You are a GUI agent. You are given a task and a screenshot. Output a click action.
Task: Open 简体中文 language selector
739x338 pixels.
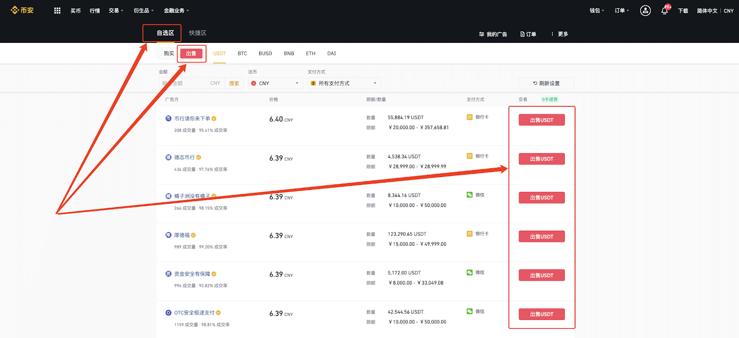tap(707, 11)
